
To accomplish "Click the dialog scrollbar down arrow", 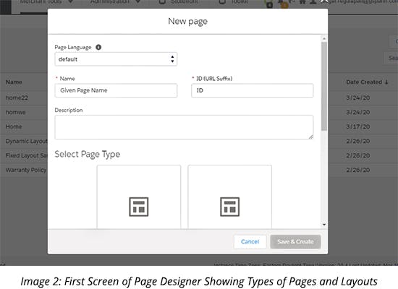I will click(x=324, y=225).
